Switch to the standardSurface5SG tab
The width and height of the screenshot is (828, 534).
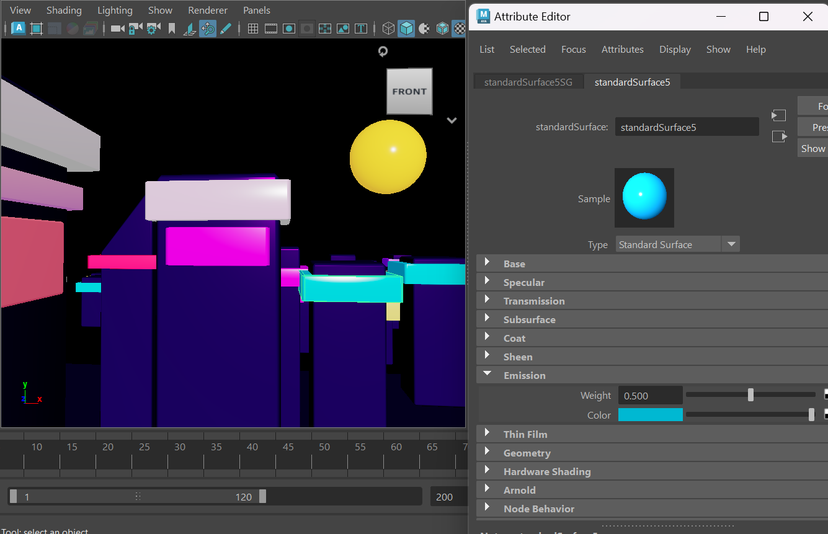(x=528, y=82)
